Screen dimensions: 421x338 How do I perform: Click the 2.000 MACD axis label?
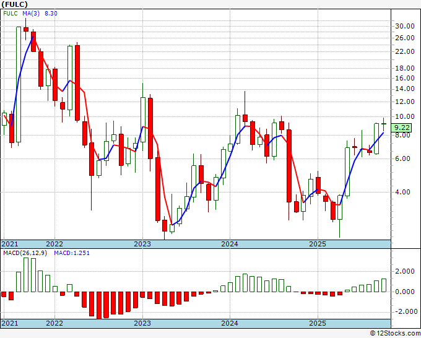405,271
